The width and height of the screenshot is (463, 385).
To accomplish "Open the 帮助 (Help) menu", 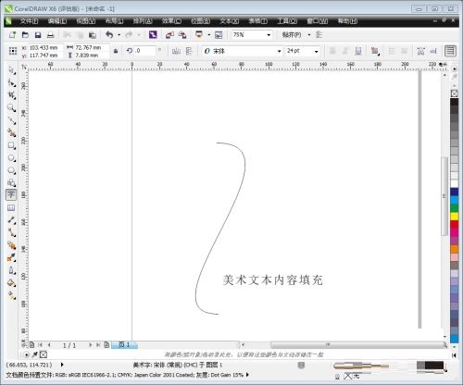I will coord(347,21).
